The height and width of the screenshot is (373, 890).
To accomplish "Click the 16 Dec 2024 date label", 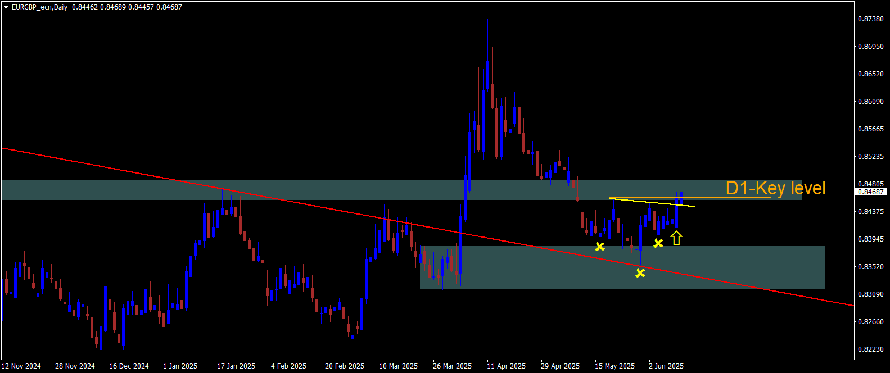I will [129, 366].
